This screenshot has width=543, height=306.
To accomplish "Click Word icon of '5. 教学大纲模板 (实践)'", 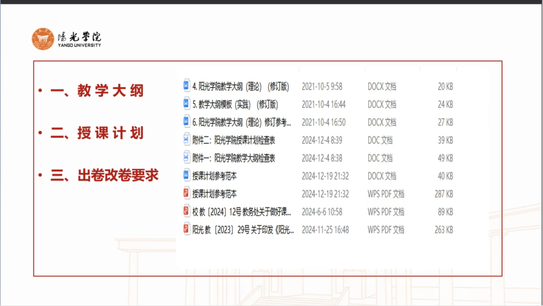I will tap(186, 103).
